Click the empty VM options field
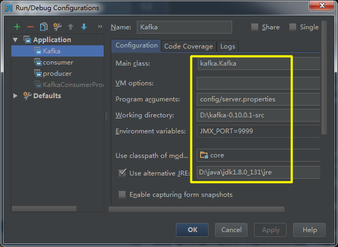Image resolution: width=338 pixels, height=247 pixels. point(259,83)
